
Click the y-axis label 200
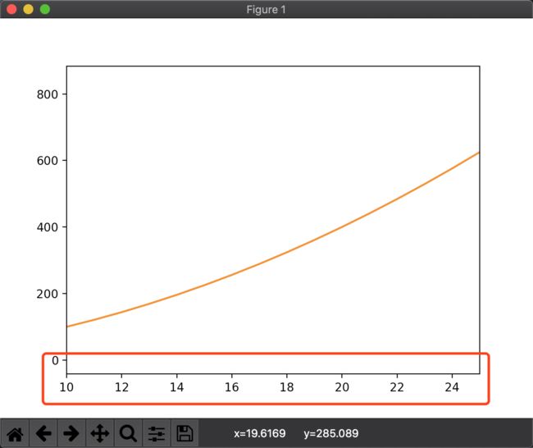pyautogui.click(x=48, y=294)
